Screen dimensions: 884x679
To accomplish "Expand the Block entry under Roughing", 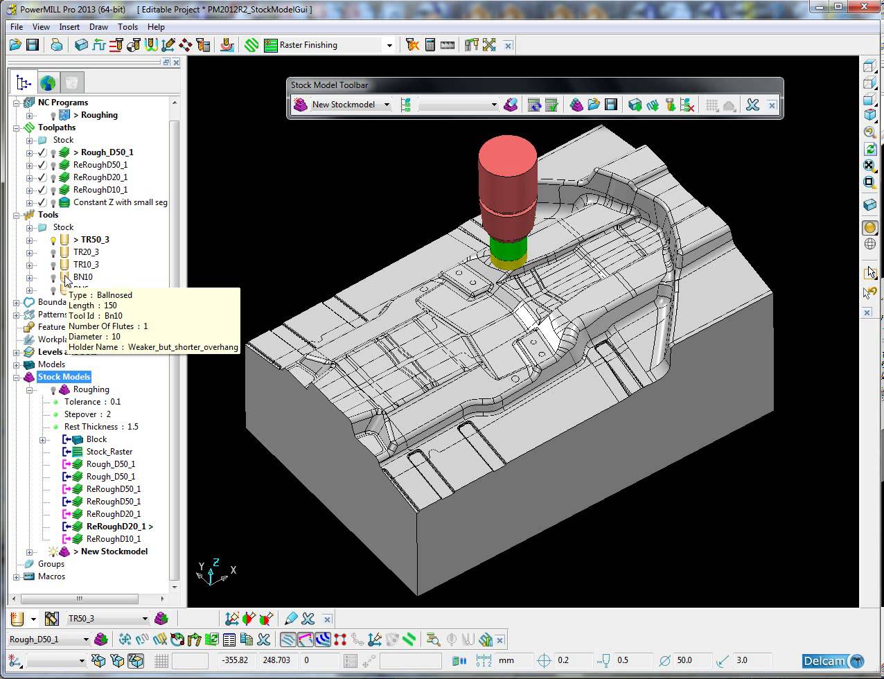I will 42,439.
